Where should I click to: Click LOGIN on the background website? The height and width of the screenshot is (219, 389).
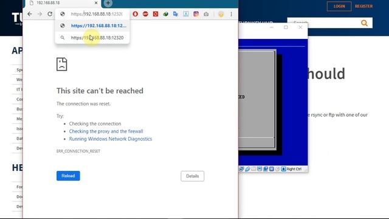coord(339,6)
